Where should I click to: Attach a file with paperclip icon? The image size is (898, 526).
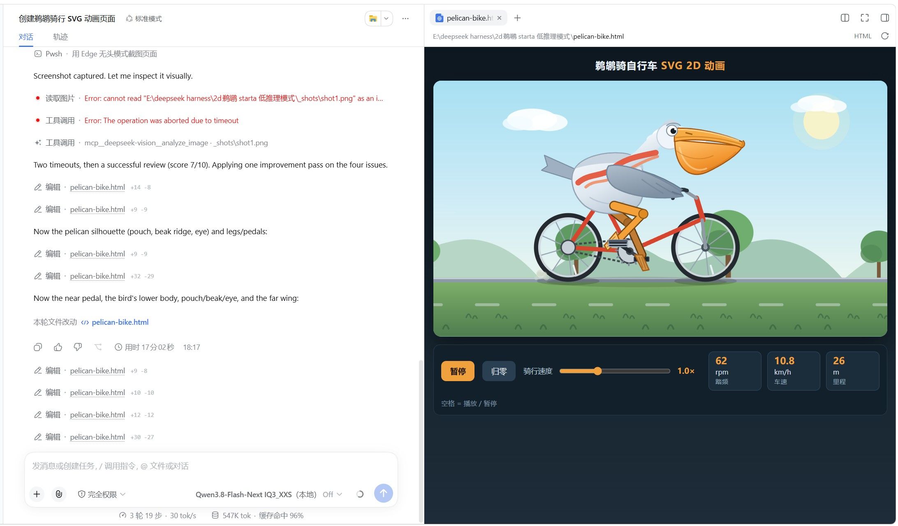pos(59,494)
